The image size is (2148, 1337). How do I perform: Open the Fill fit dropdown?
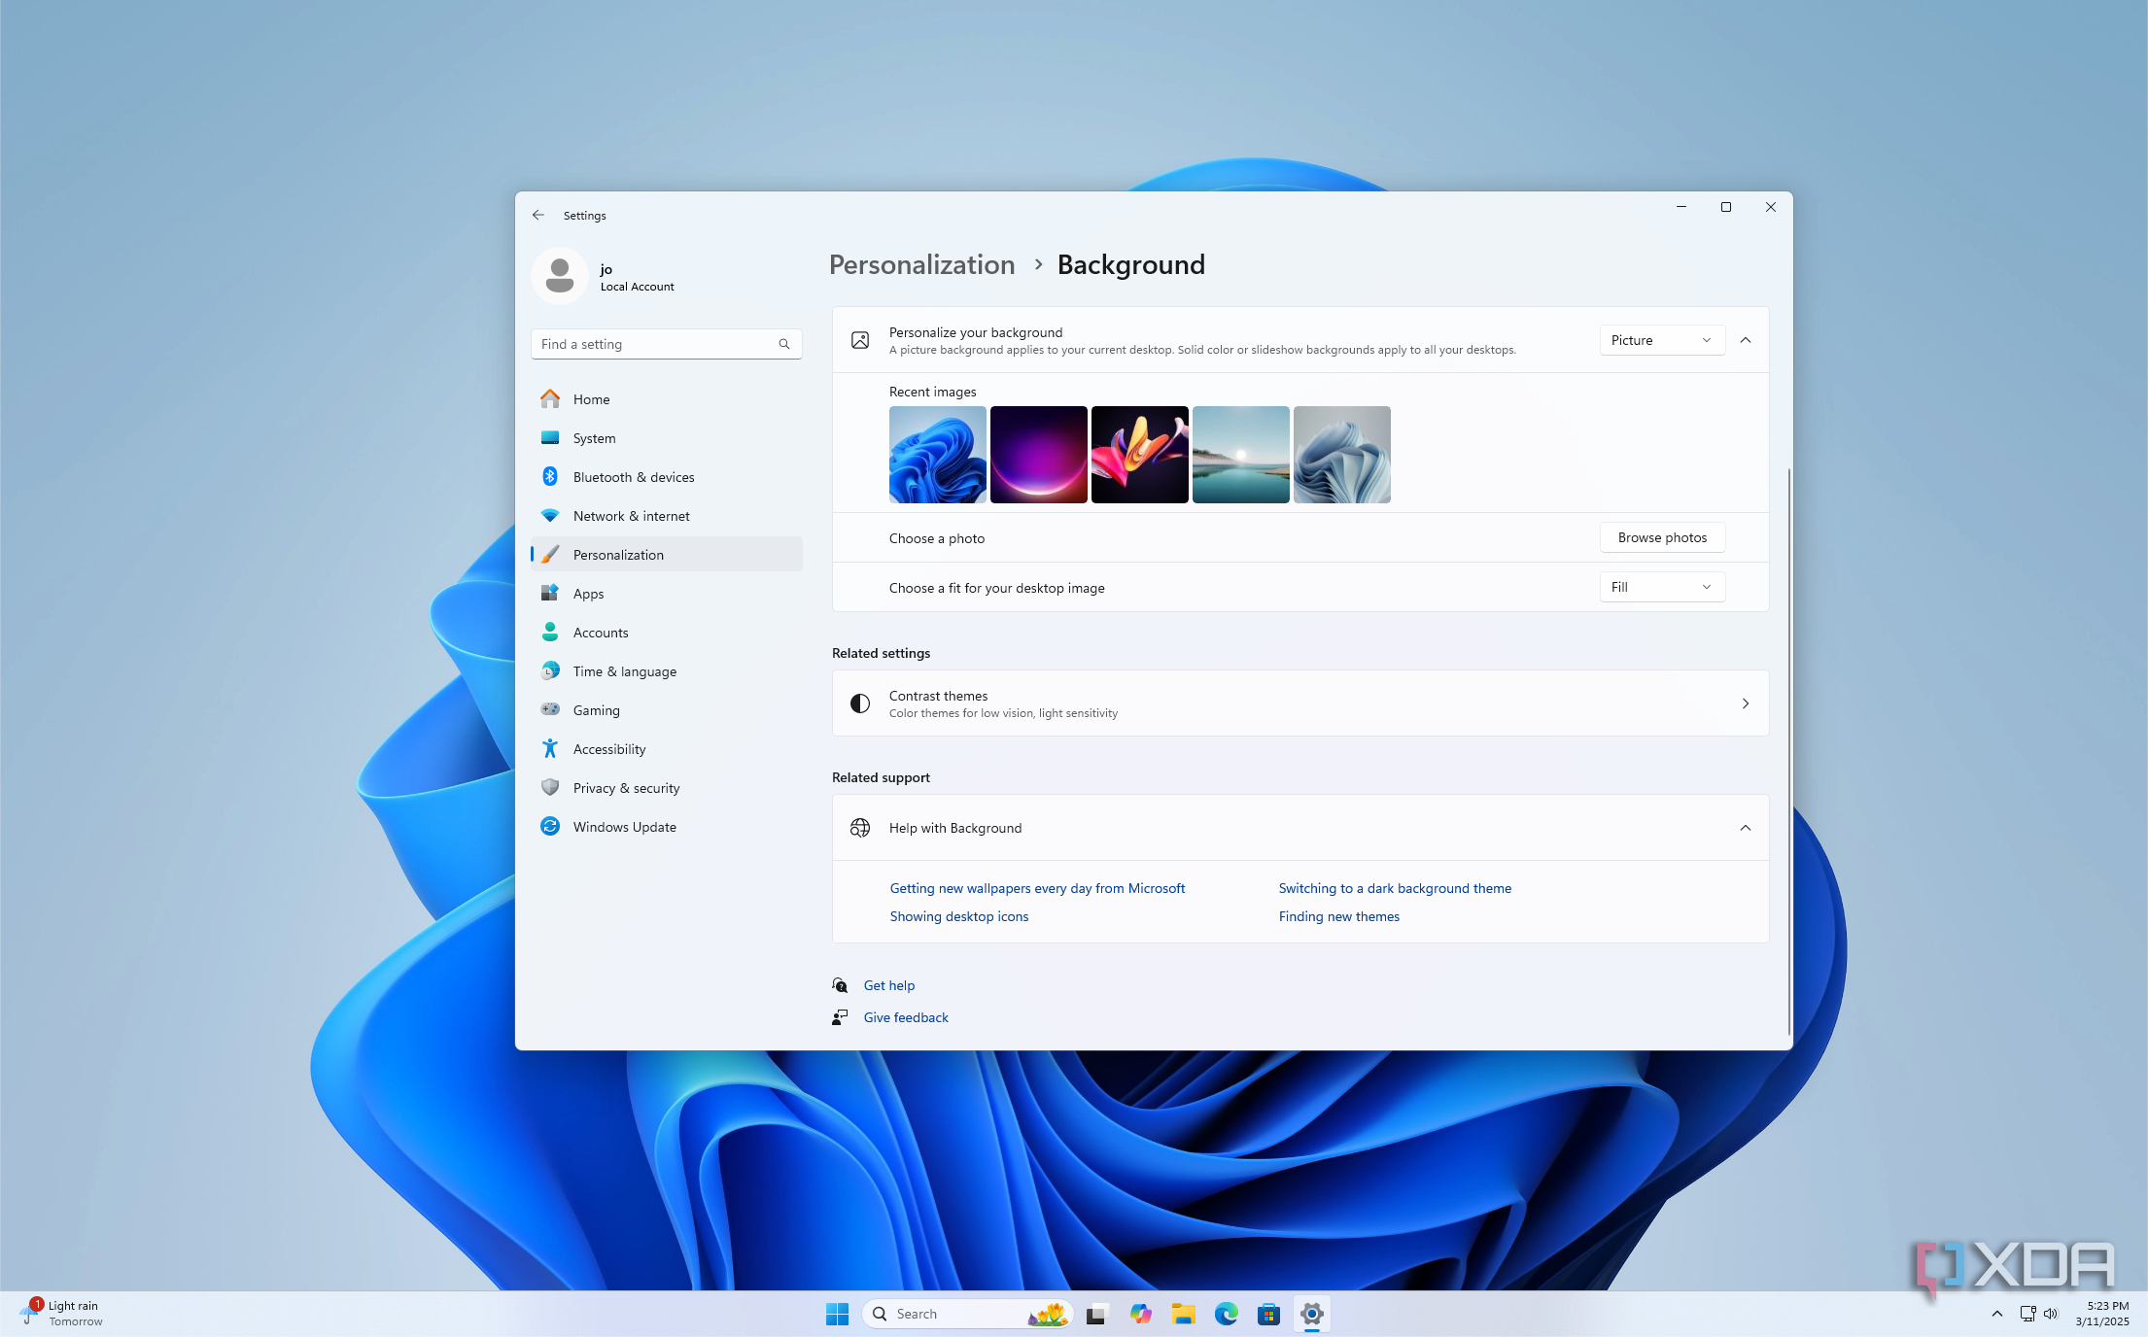coord(1662,587)
